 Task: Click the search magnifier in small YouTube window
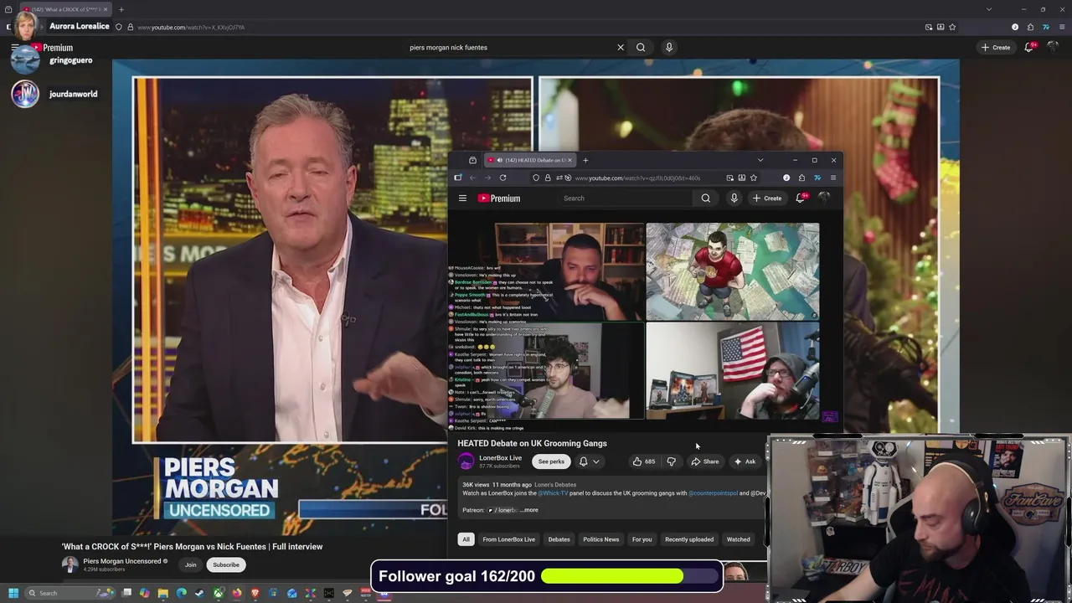click(706, 198)
